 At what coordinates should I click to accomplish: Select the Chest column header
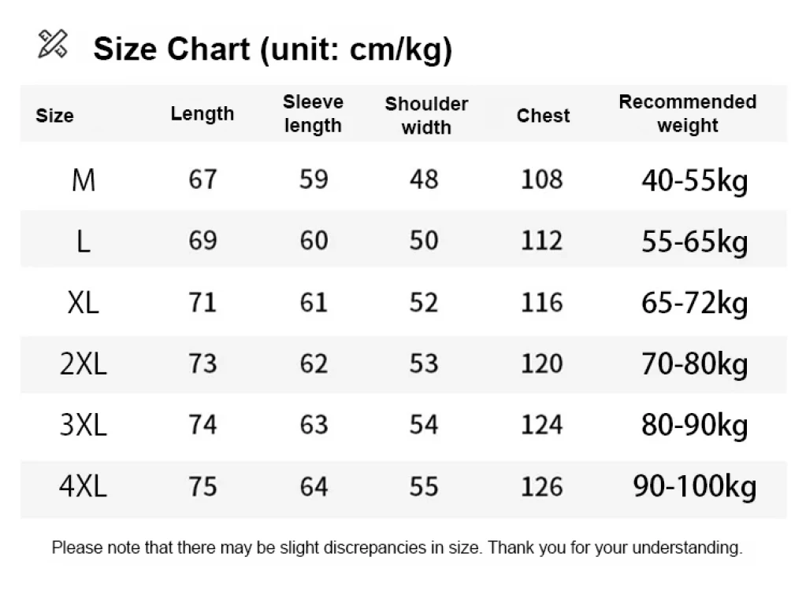point(543,116)
